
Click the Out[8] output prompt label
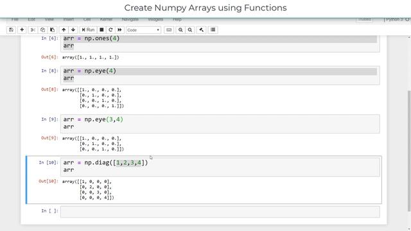(x=49, y=89)
